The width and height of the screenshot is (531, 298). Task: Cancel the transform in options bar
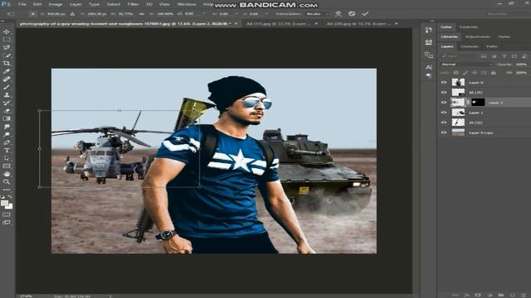pyautogui.click(x=352, y=14)
